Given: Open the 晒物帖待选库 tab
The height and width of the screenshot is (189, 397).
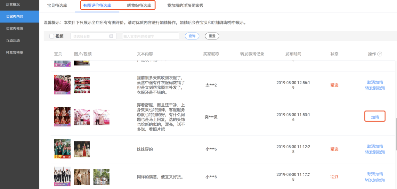Looking at the screenshot, I should tap(139, 5).
